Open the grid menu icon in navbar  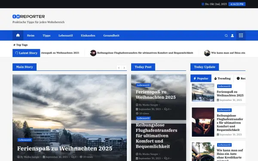click(x=241, y=36)
